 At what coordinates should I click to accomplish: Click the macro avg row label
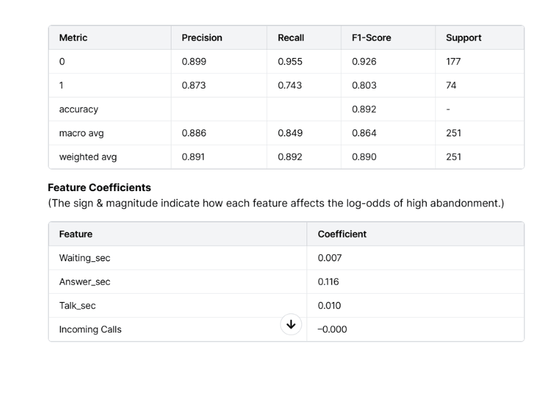click(x=80, y=133)
